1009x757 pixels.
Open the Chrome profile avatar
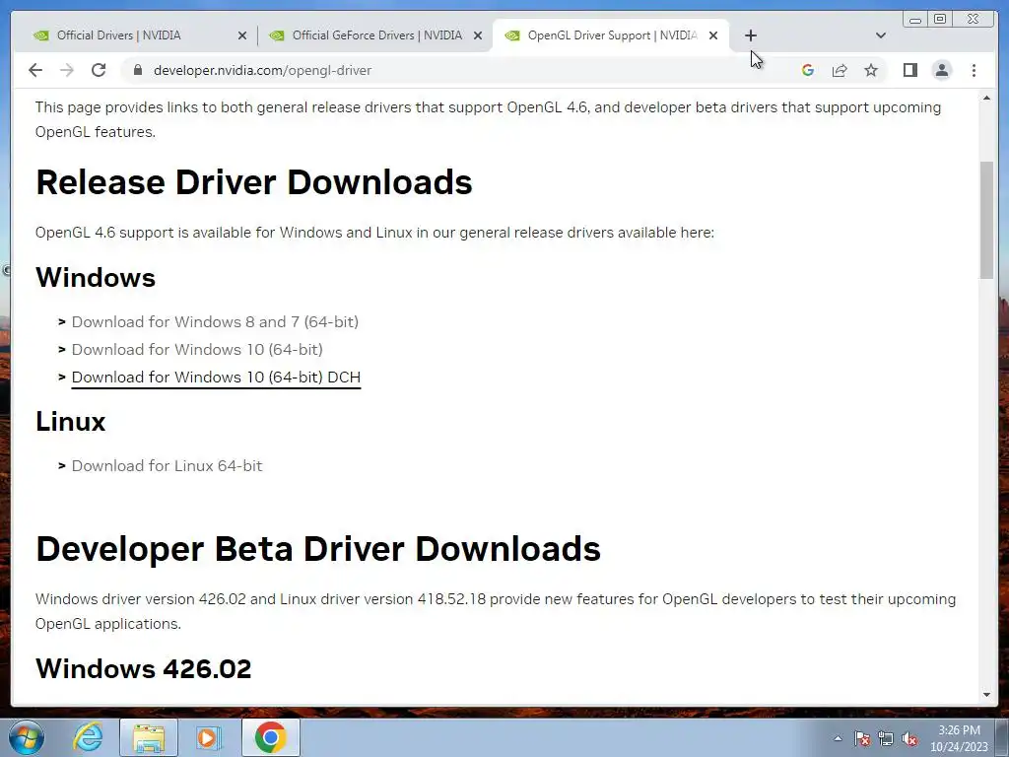(x=941, y=70)
